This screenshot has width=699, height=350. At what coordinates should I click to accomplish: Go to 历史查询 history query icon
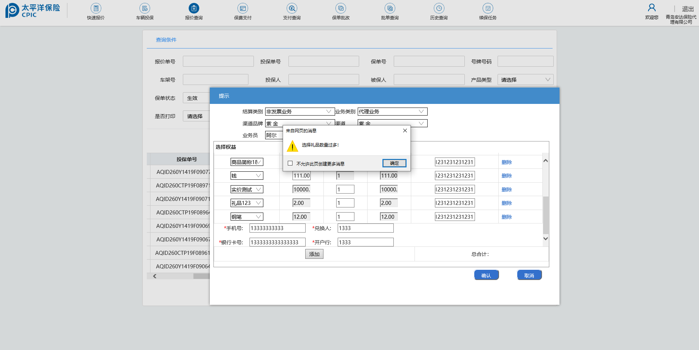click(x=439, y=8)
